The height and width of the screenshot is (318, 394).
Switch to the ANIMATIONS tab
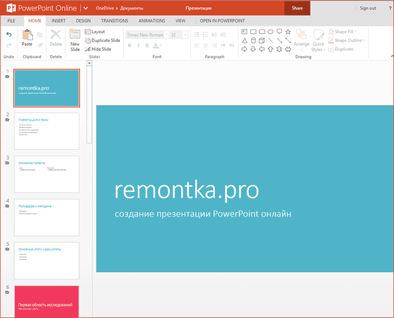(x=152, y=21)
